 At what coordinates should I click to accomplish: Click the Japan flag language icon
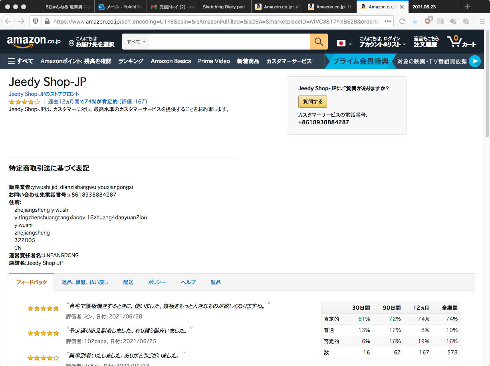coord(341,43)
